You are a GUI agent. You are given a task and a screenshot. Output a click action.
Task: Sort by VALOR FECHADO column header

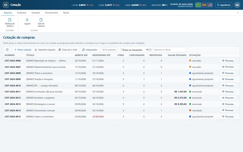point(177,55)
